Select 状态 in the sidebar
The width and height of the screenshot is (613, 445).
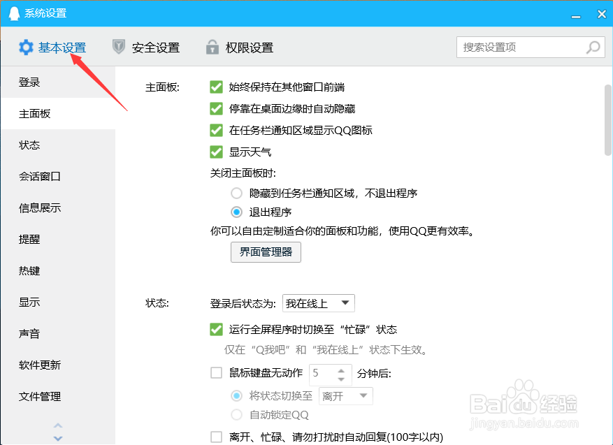click(58, 145)
